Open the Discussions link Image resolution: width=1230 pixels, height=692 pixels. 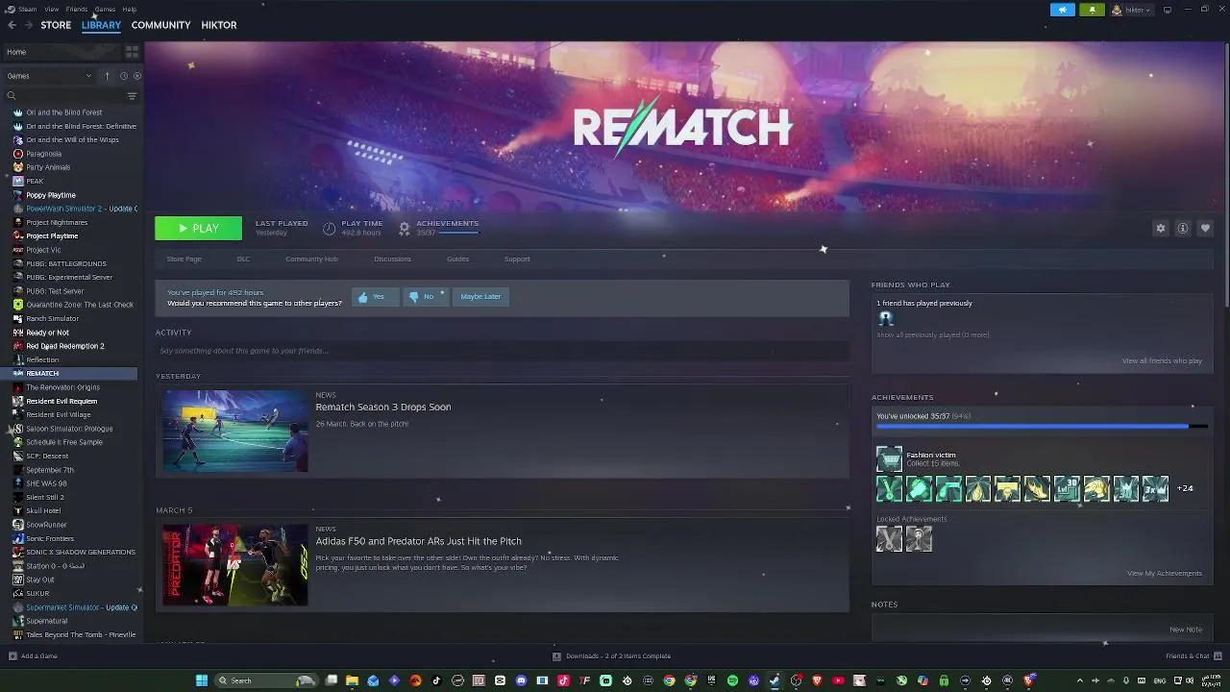(392, 259)
